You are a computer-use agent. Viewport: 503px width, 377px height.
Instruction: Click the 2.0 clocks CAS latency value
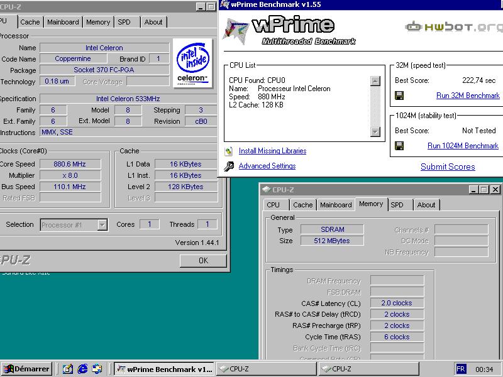(x=397, y=303)
